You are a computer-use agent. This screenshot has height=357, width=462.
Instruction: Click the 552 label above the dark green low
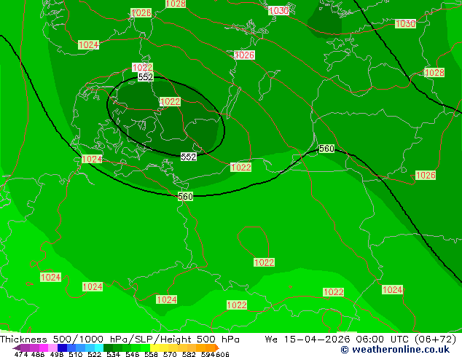146,77
